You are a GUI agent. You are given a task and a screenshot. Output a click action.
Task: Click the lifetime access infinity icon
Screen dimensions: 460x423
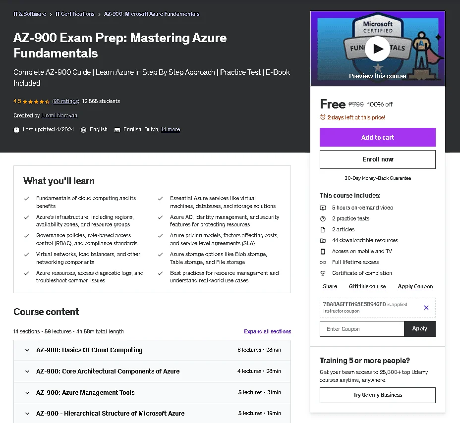point(323,262)
